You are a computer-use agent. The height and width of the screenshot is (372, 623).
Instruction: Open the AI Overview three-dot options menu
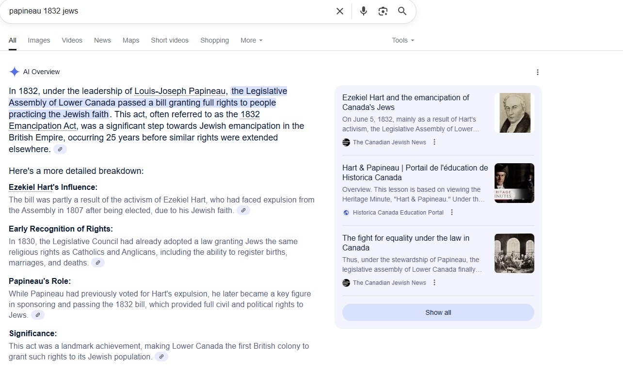click(x=537, y=72)
